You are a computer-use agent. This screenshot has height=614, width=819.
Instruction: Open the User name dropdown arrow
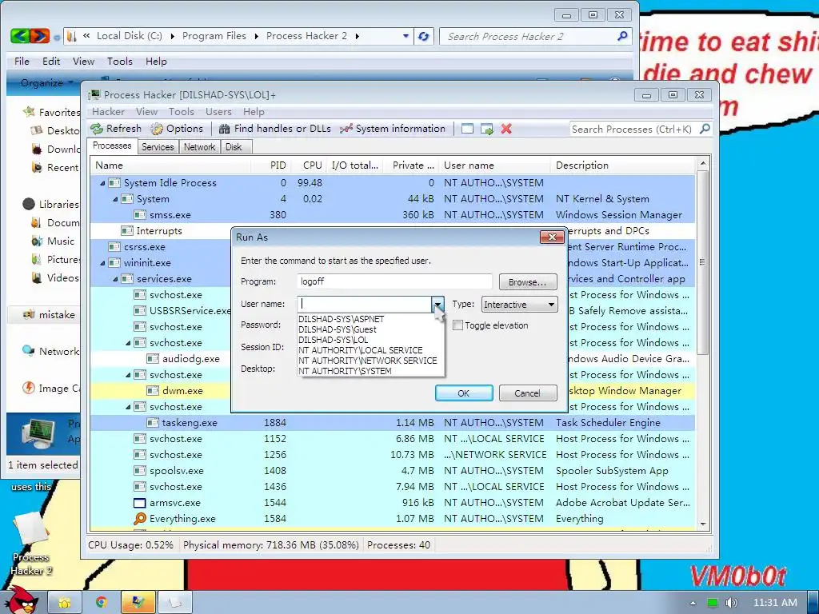coord(437,304)
